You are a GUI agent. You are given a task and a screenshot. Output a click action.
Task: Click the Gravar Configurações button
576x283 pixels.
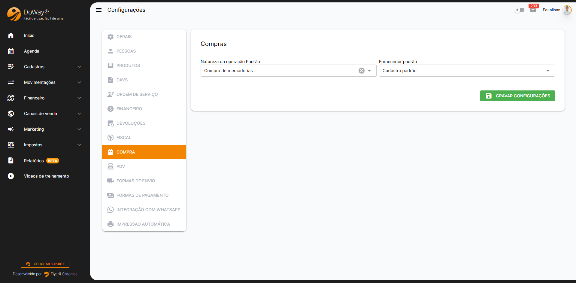pos(517,96)
